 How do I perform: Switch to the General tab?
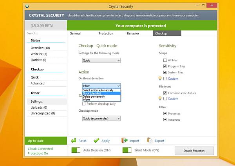[75, 33]
